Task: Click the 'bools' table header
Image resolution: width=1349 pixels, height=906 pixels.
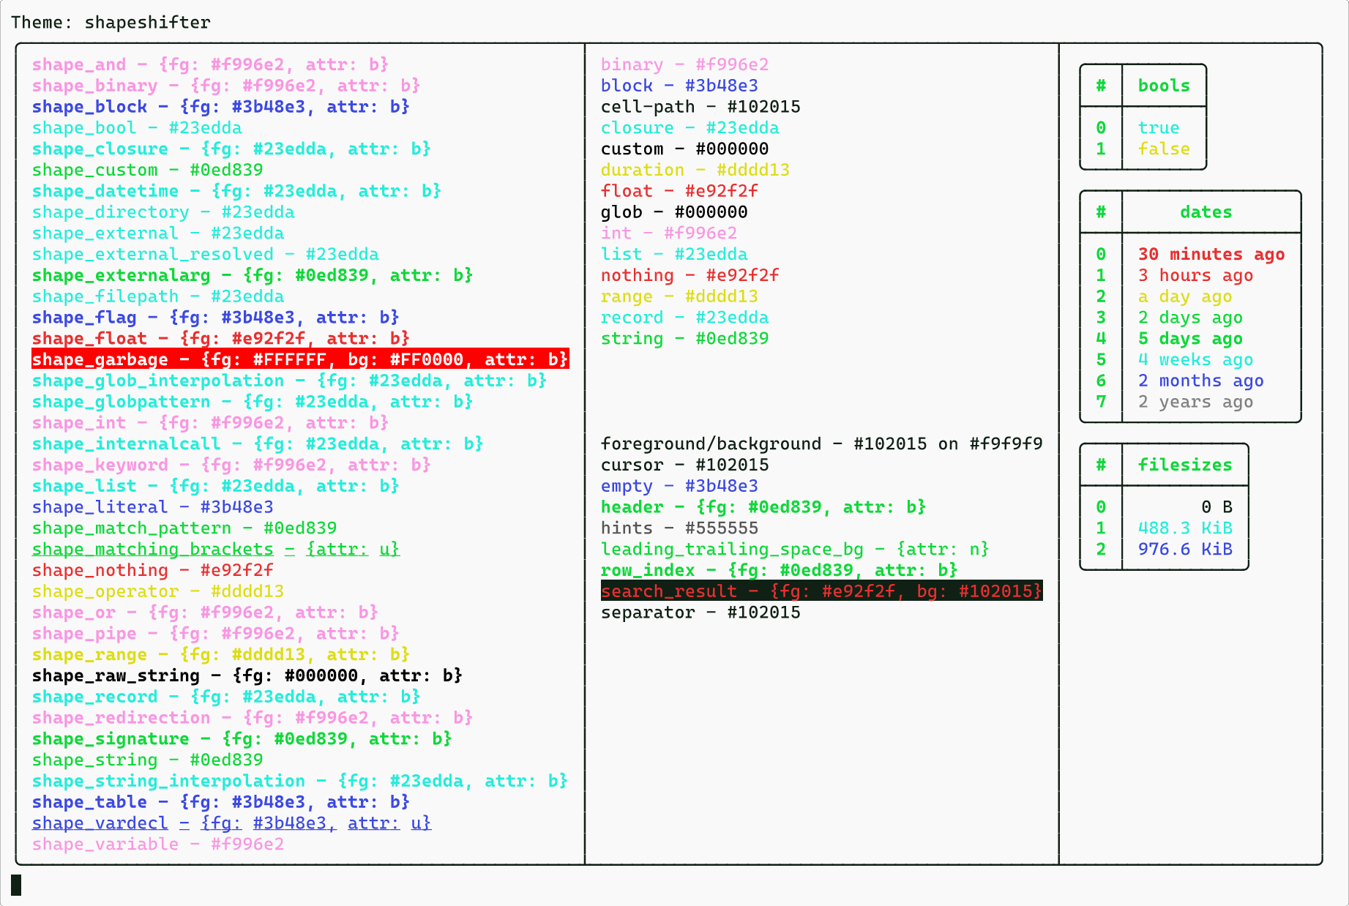Action: point(1164,86)
